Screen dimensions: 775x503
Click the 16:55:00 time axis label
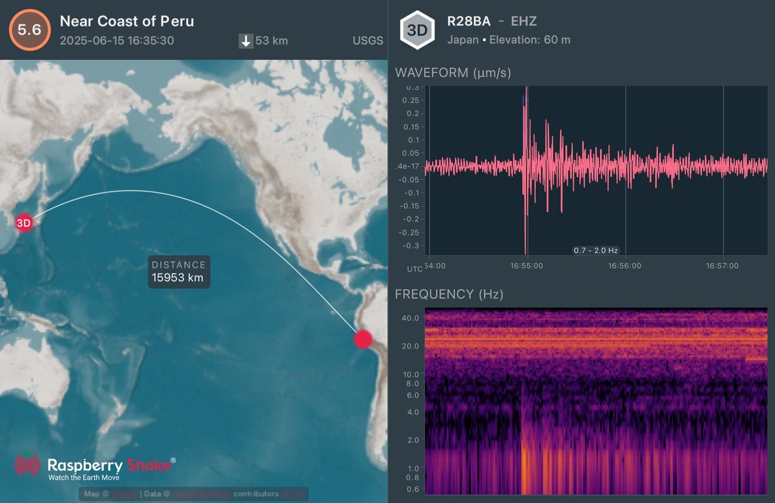click(x=526, y=266)
